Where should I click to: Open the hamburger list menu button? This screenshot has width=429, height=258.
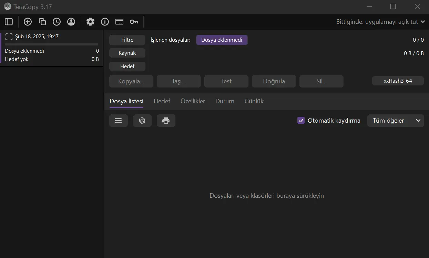point(119,121)
